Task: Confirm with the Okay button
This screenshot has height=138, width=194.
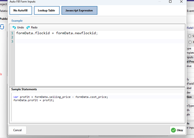Action: [177, 130]
